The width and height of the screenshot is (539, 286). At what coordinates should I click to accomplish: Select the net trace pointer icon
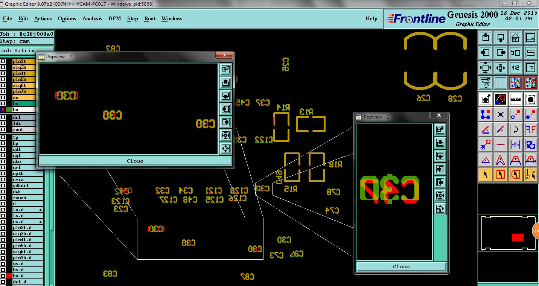coord(531,175)
